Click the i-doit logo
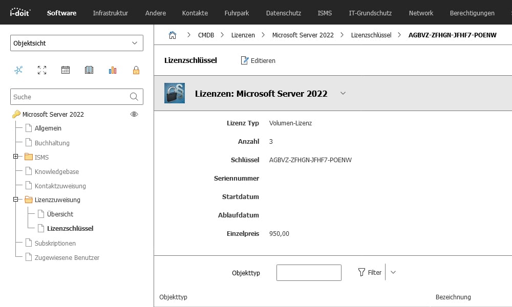 20,12
